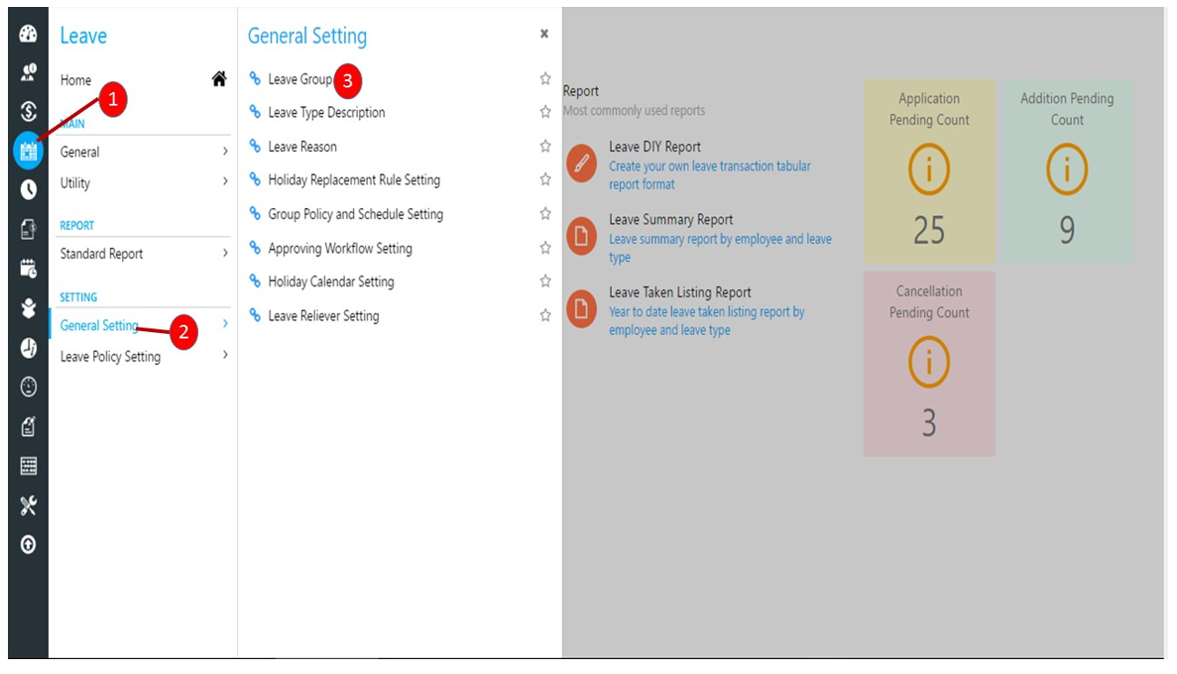Star the Approving Workflow Setting item

pyautogui.click(x=545, y=248)
